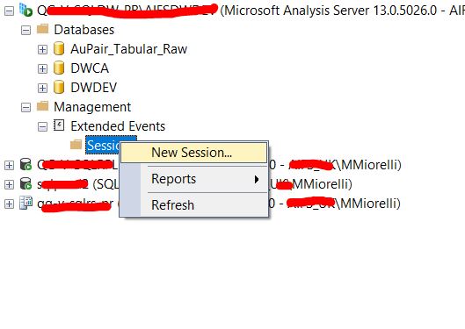Click the Analysis Server connection icon
465x329 pixels.
point(25,11)
